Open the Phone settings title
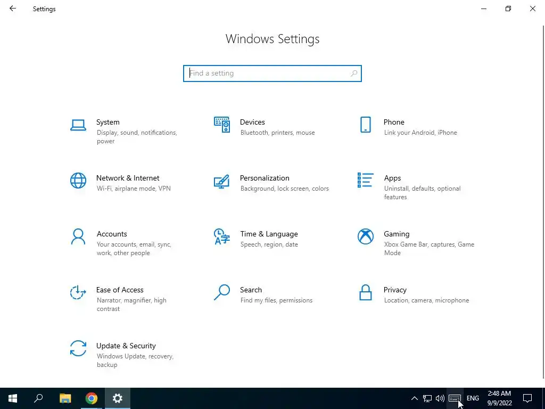This screenshot has width=545, height=409. click(x=394, y=122)
